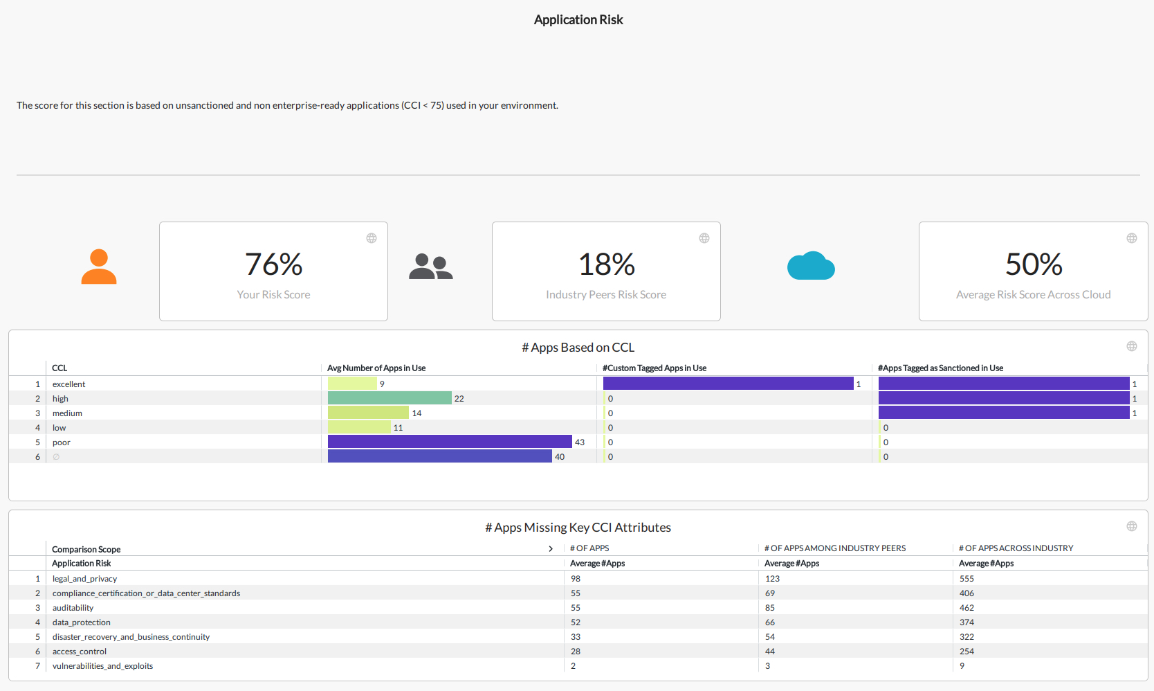The image size is (1154, 691).
Task: Click sanctioned apps bar for medium row
Action: point(1004,413)
